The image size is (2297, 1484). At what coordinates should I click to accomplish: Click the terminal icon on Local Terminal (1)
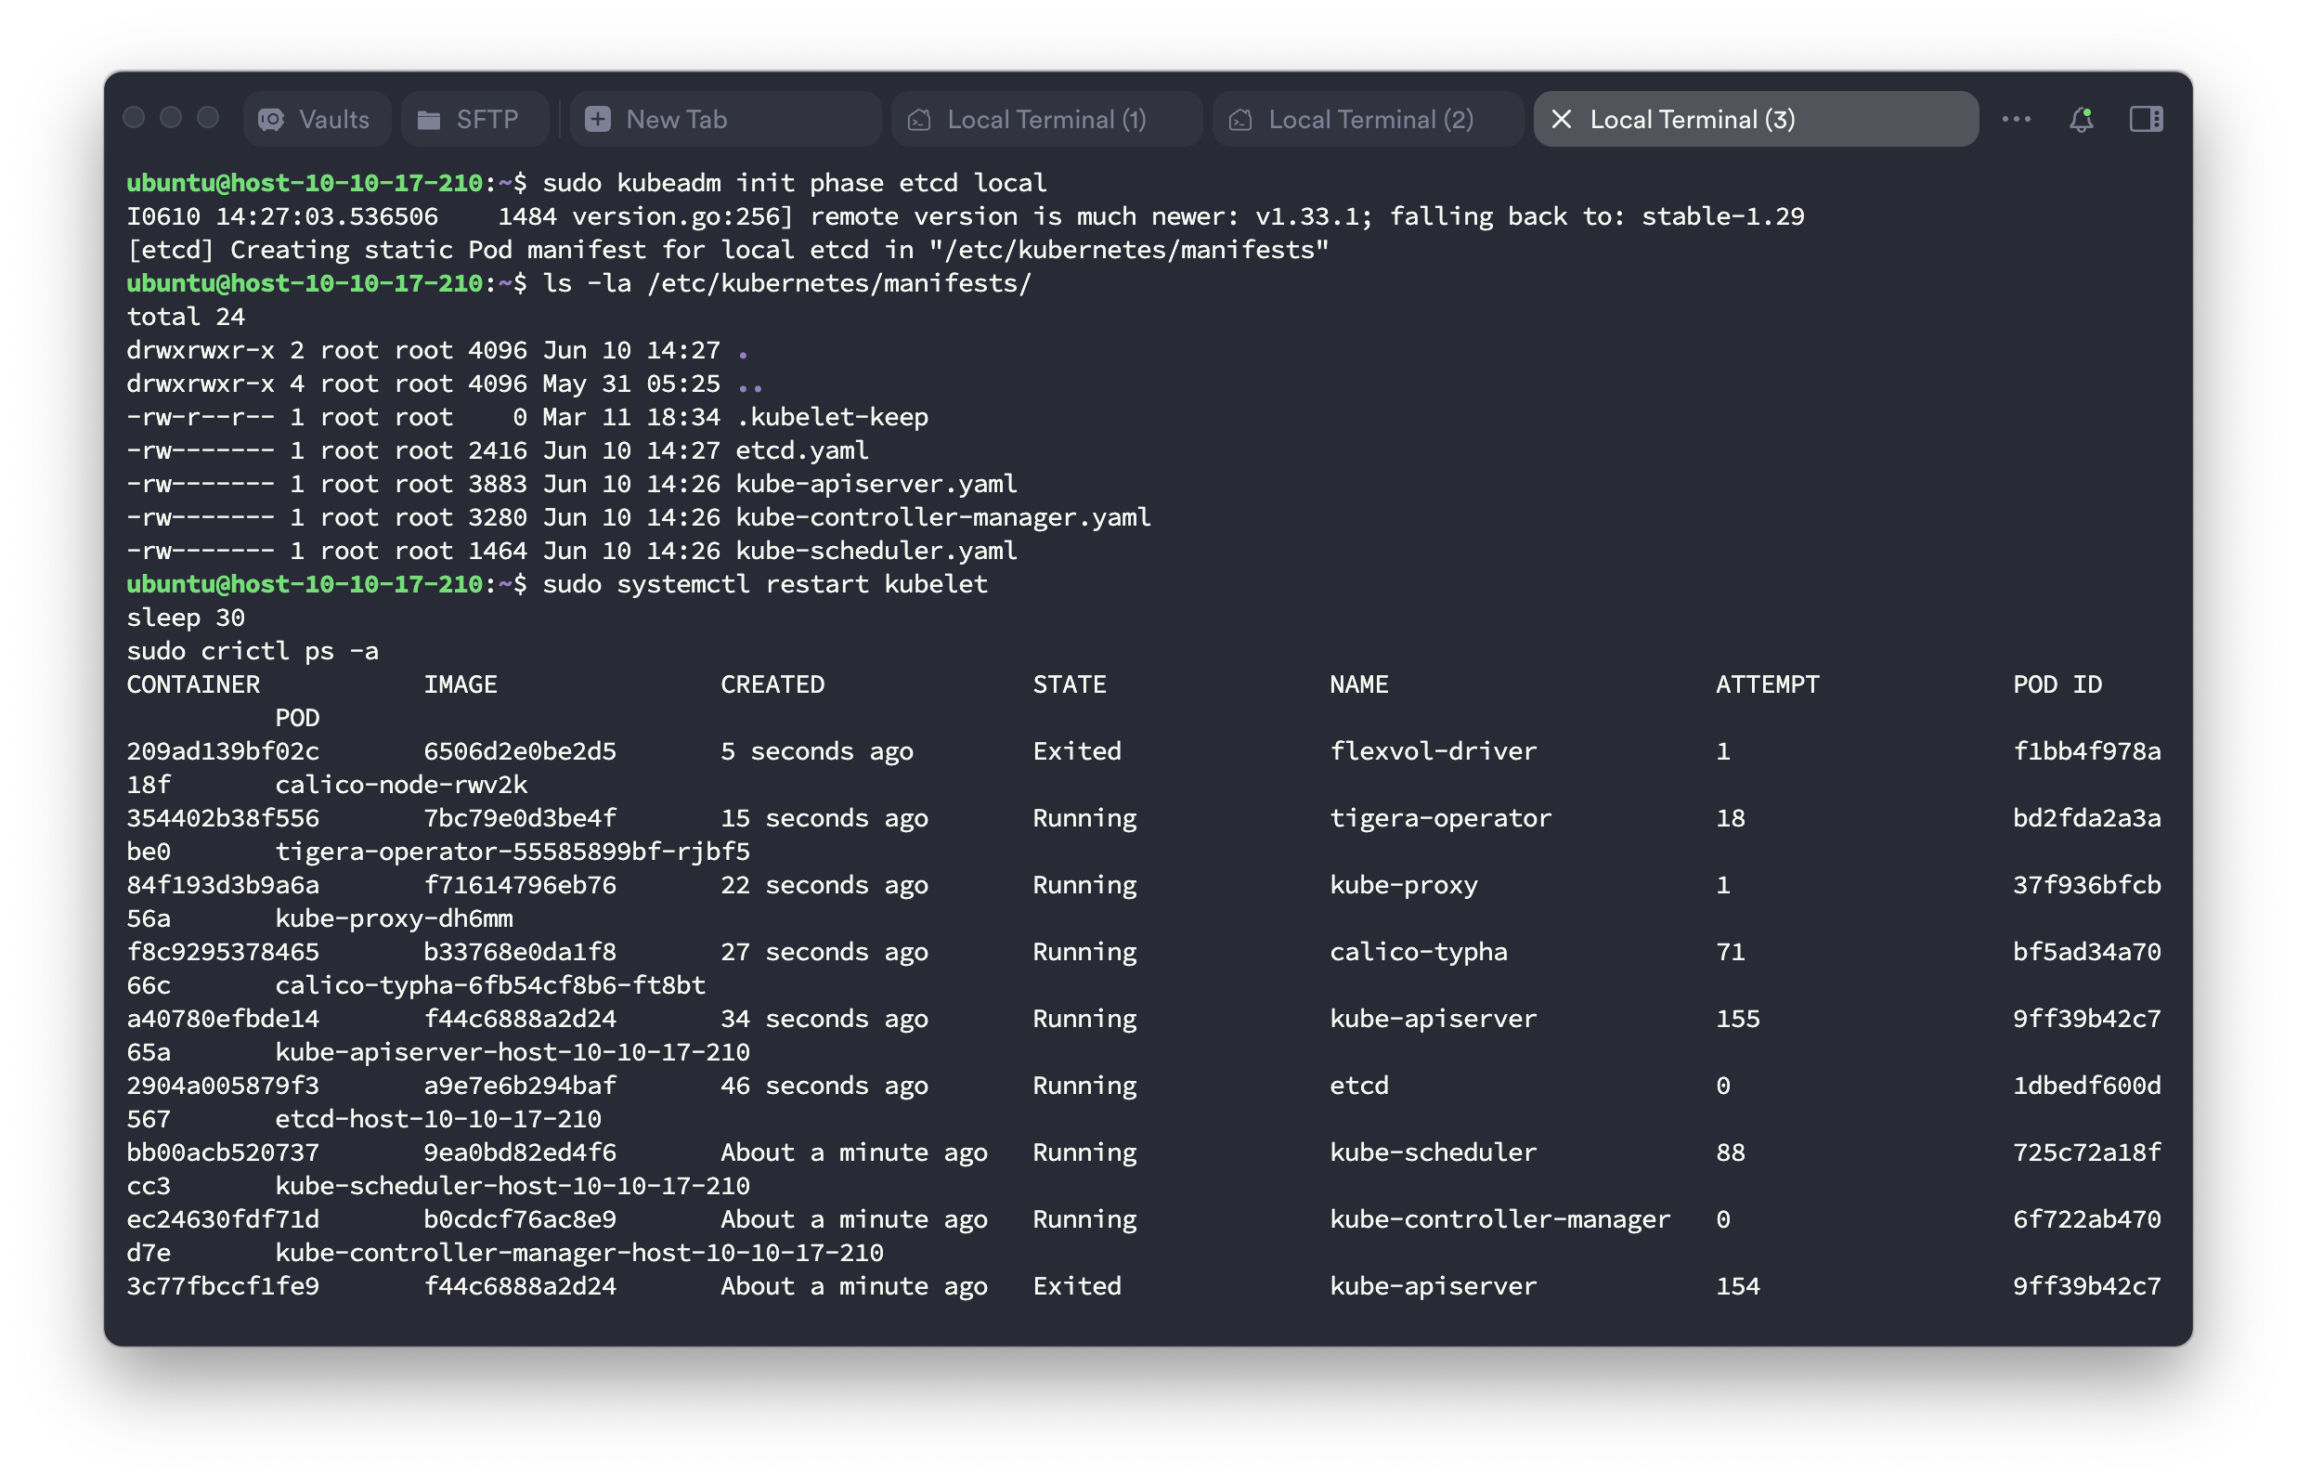[919, 120]
